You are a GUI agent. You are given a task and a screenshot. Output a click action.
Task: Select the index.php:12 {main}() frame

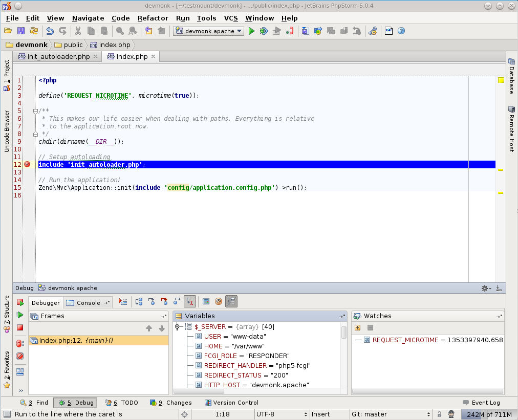(99, 340)
